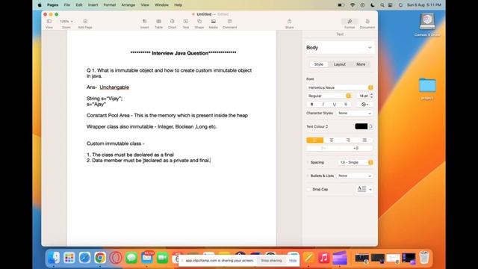
Task: Open the Arrange menu
Action: [128, 5]
